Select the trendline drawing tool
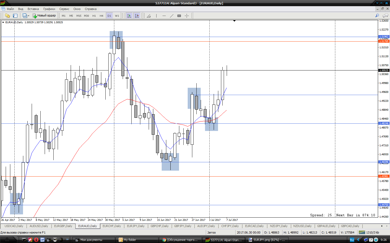The height and width of the screenshot is (243, 390). coord(171,16)
